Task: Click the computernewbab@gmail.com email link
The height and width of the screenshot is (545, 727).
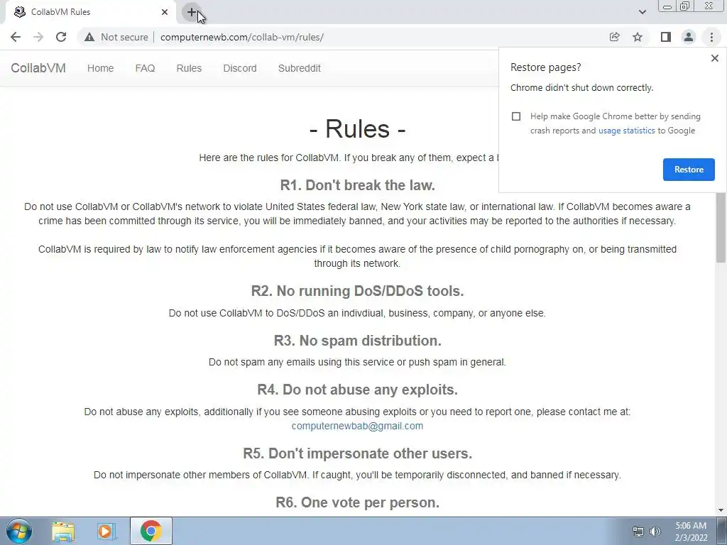Action: point(357,426)
